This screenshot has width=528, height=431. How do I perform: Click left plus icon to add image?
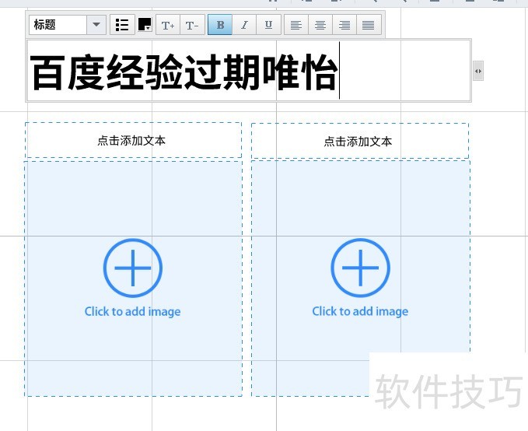(133, 268)
